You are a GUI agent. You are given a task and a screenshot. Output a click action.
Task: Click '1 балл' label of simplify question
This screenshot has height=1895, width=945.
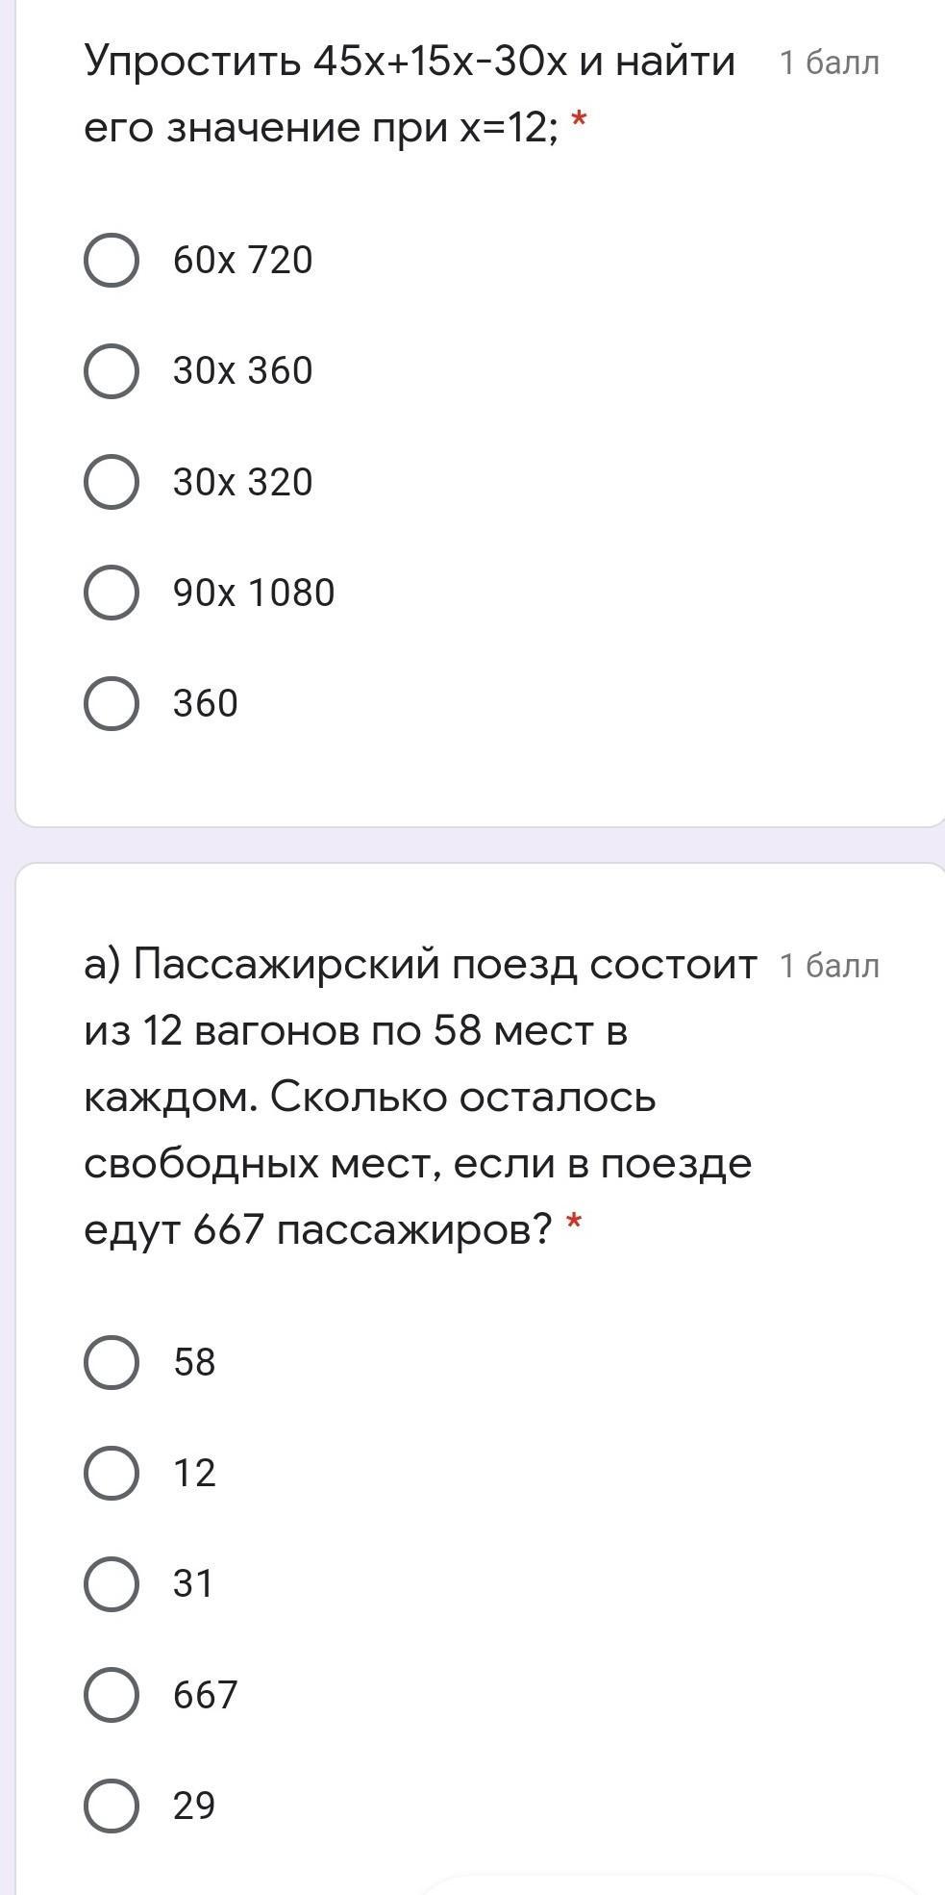click(x=829, y=63)
